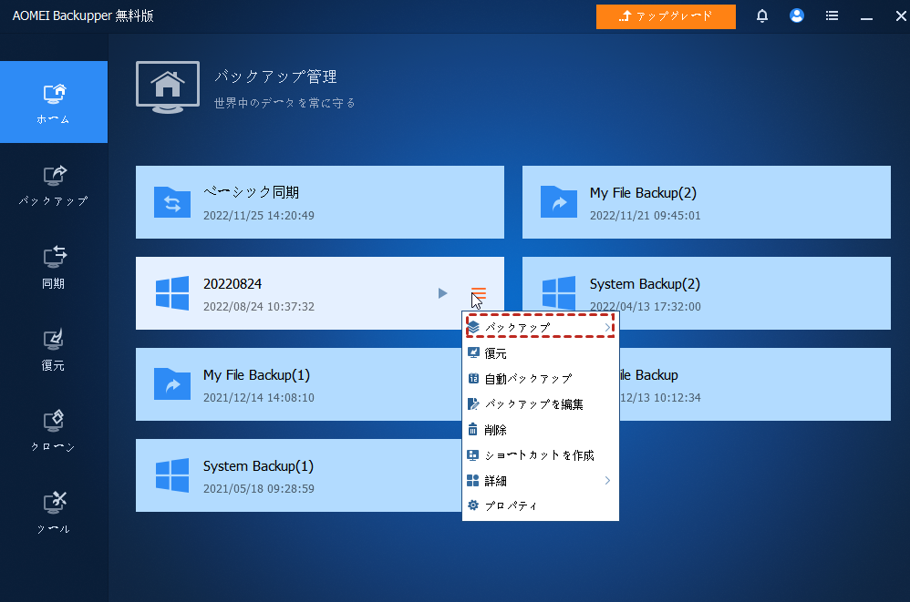Image resolution: width=910 pixels, height=602 pixels.
Task: Click the date 2021/05/18 09:28:59
Action: tap(259, 488)
